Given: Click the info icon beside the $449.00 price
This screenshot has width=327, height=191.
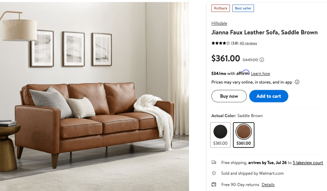Looking at the screenshot, I should coord(262,60).
